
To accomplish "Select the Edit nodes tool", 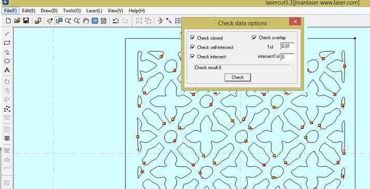I will 7,109.
